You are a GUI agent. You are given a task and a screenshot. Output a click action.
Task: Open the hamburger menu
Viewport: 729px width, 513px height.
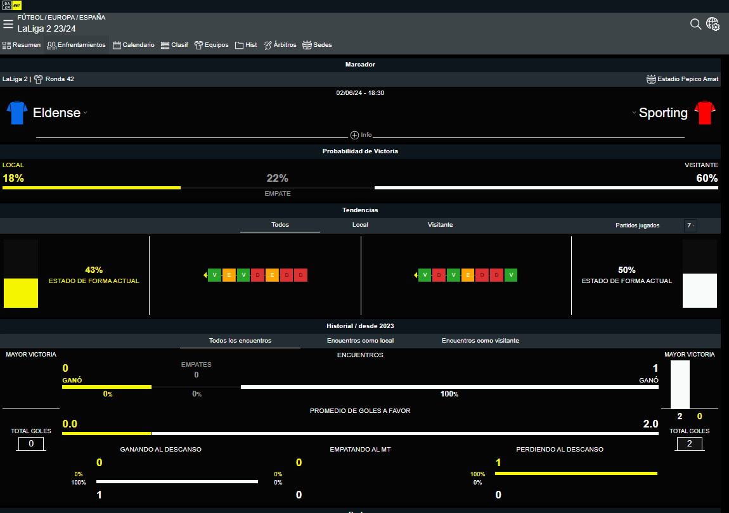[x=8, y=23]
